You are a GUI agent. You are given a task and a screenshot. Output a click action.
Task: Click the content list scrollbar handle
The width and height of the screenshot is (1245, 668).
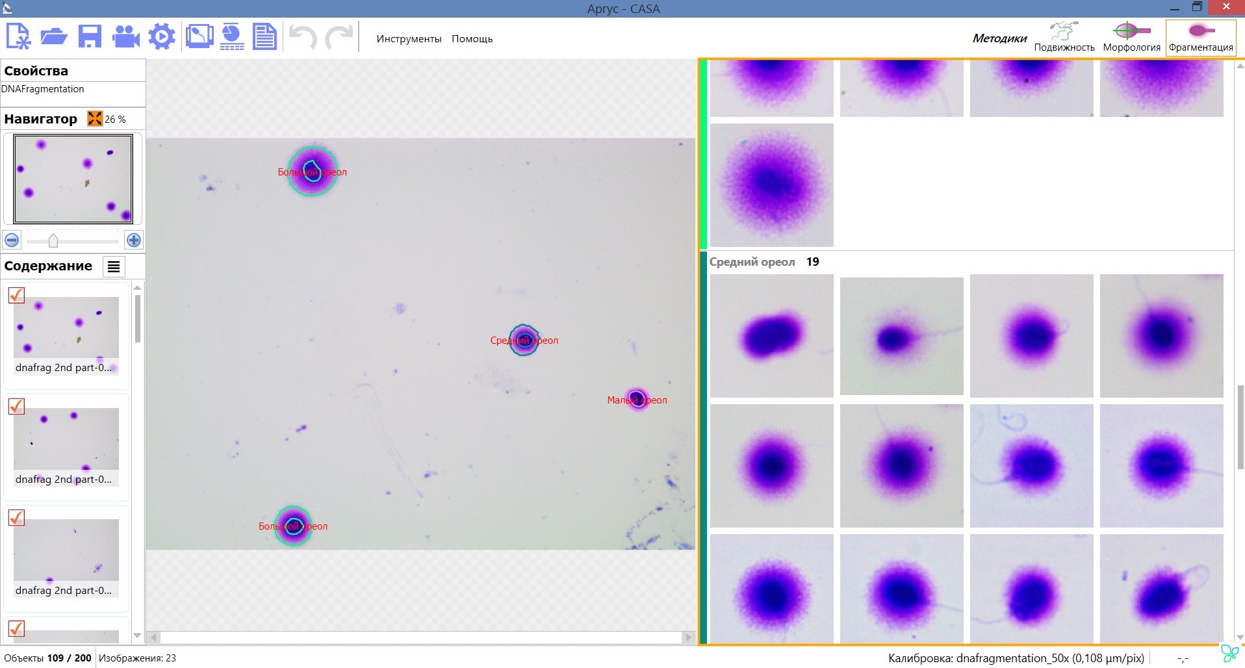138,318
